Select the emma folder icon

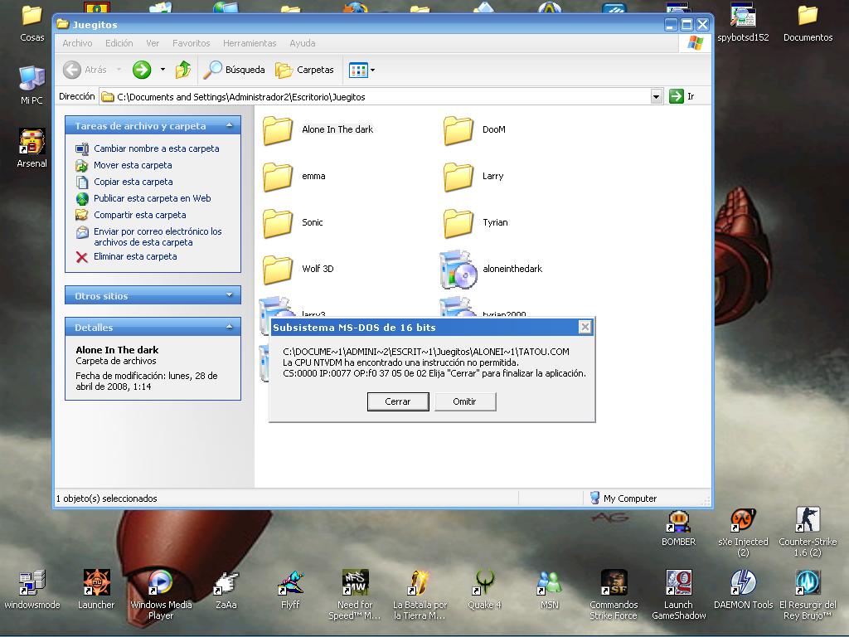click(278, 177)
